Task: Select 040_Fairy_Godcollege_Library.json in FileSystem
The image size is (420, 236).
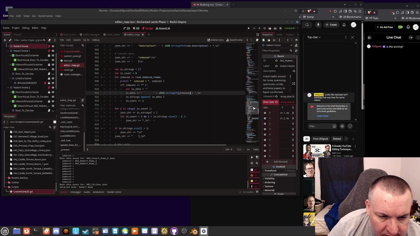Action: tap(32, 150)
